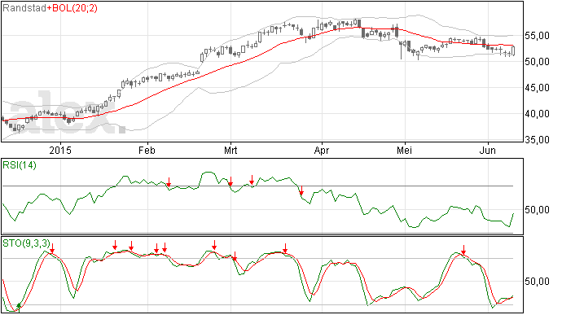Viewport: 562px width, 315px height.
Task: Select the Mei date axis label
Action: click(404, 150)
